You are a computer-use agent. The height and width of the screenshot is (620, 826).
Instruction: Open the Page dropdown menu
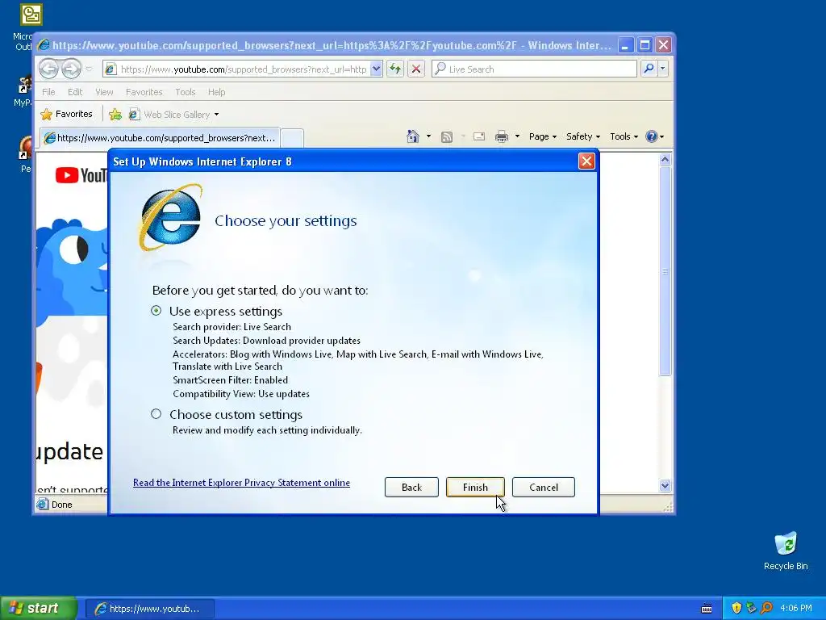[x=543, y=136]
